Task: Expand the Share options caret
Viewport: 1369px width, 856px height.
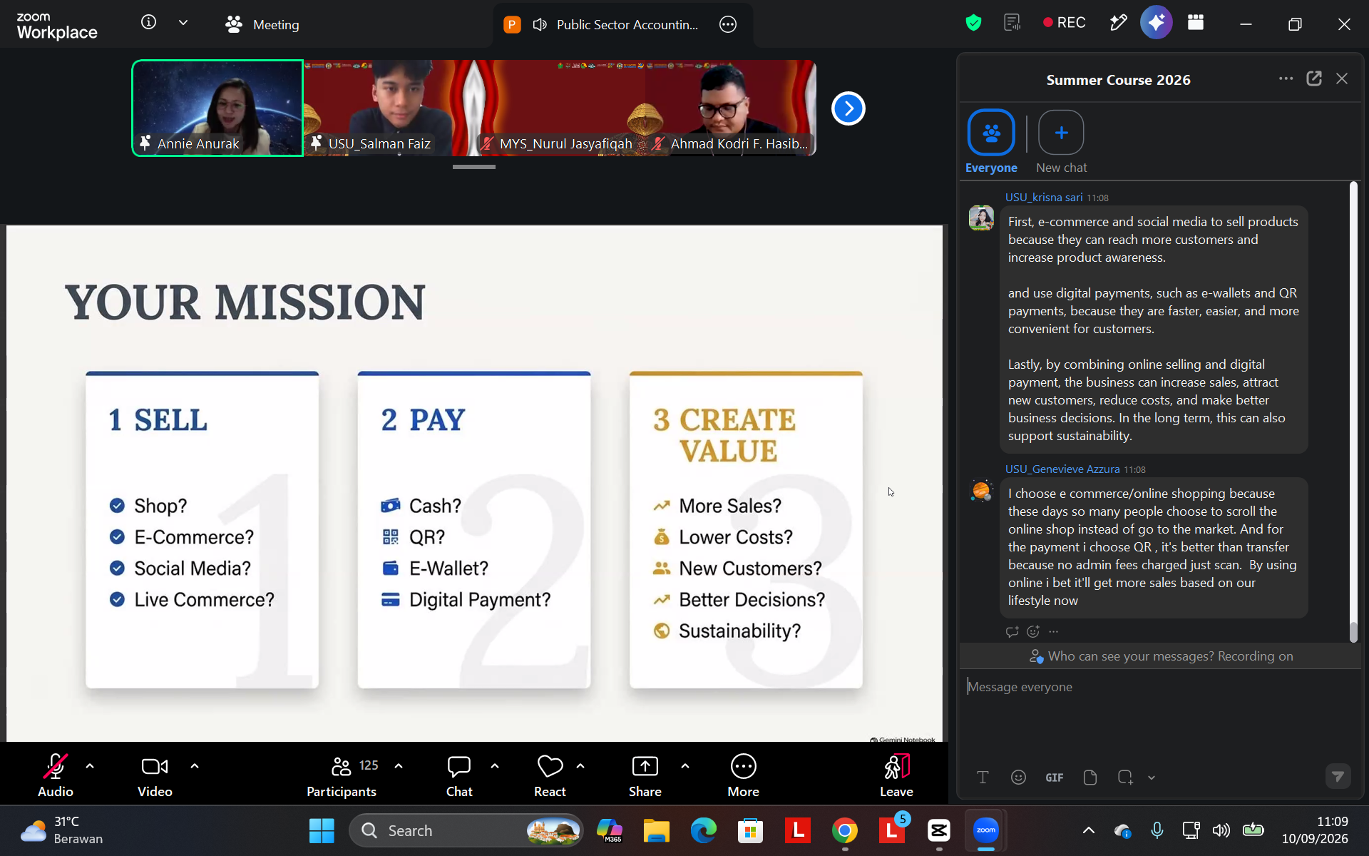Action: point(685,766)
